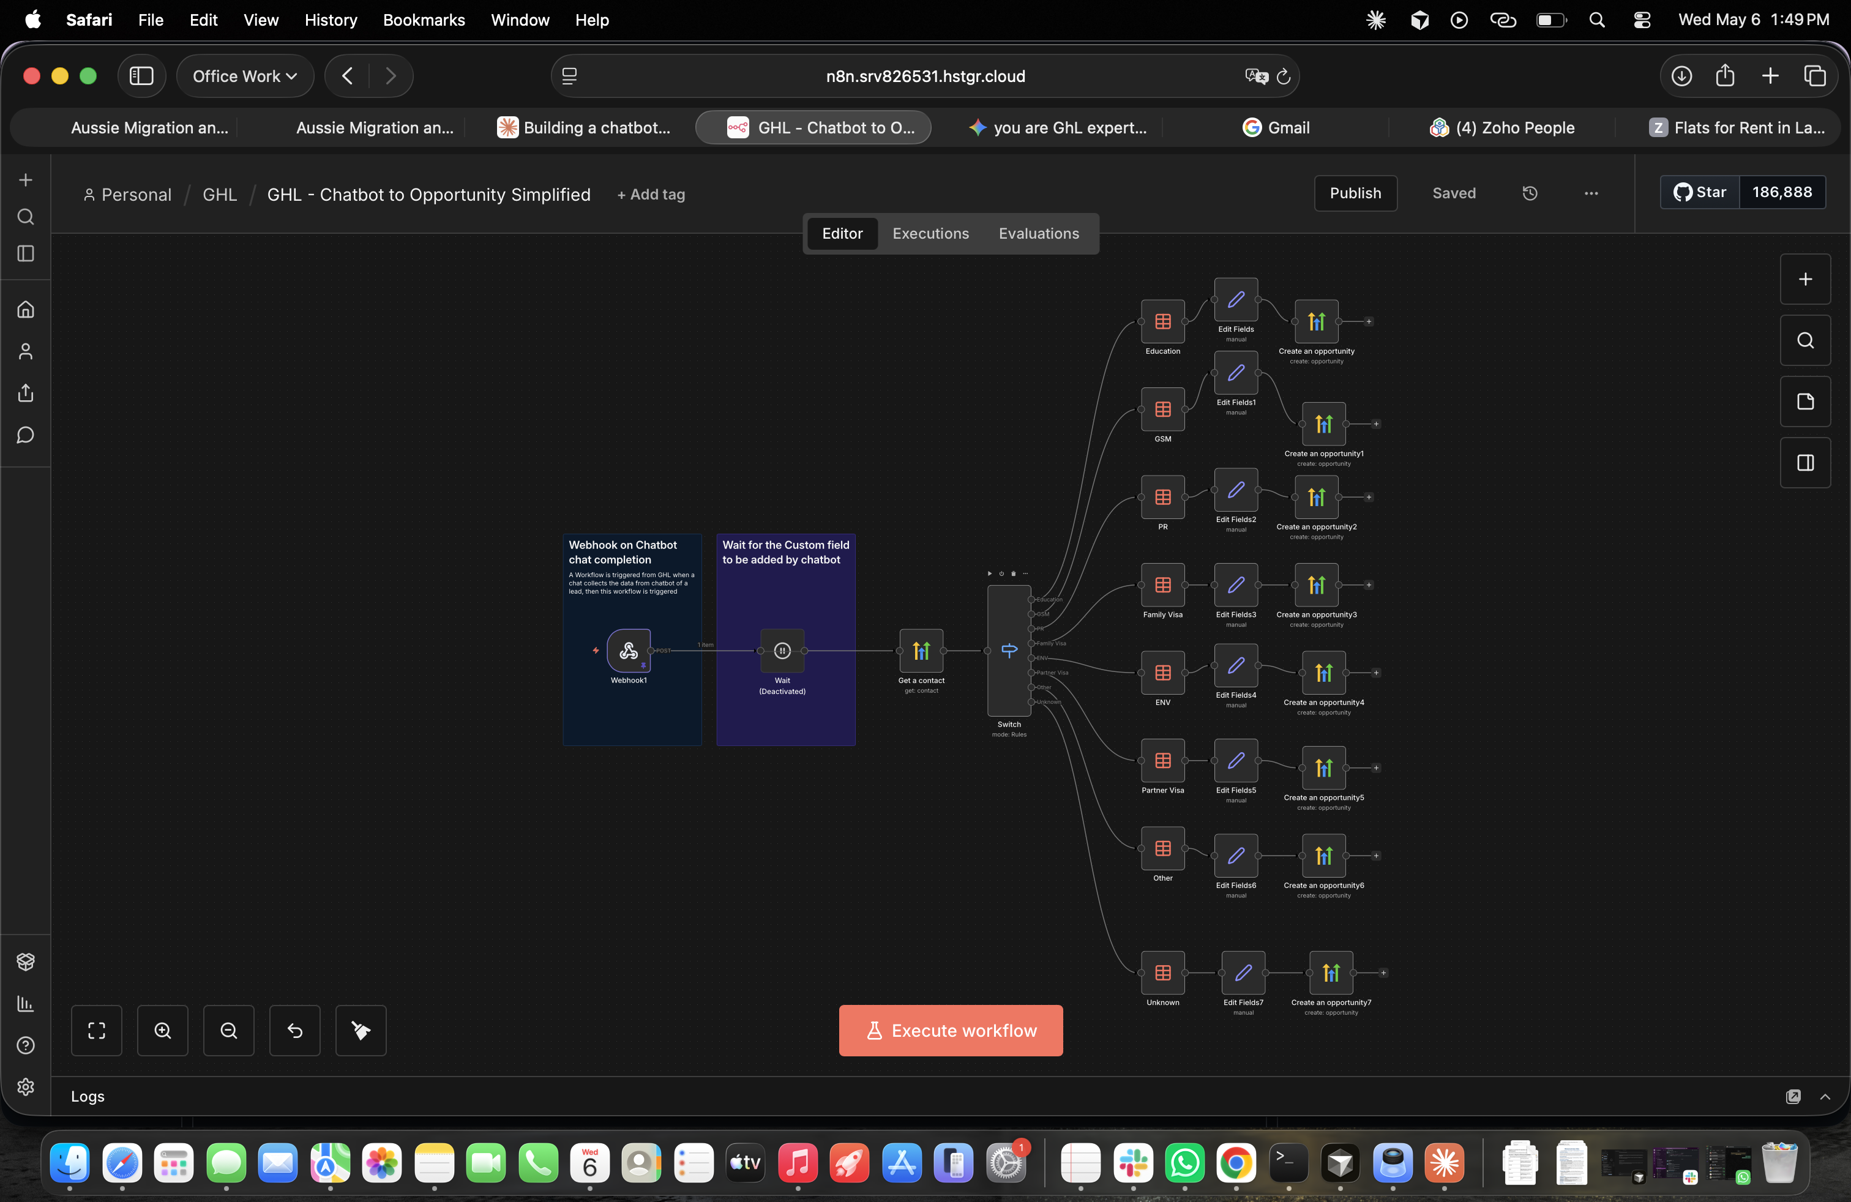The image size is (1851, 1202).
Task: Toggle the n8n left sidebar collapse
Action: pos(26,253)
